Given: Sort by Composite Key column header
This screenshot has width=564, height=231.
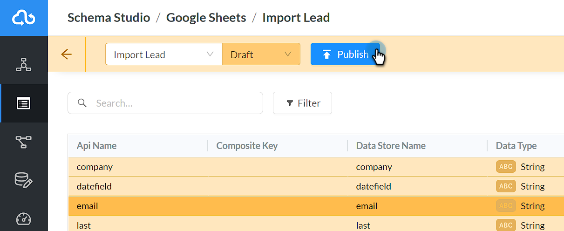Looking at the screenshot, I should (x=247, y=146).
